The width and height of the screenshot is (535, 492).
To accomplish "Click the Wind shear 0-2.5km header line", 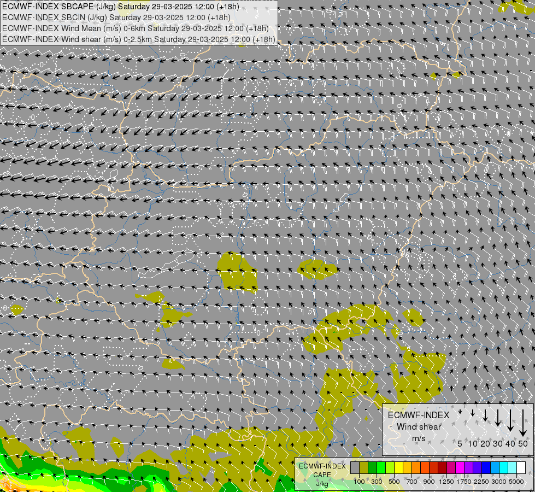I will tap(139, 39).
